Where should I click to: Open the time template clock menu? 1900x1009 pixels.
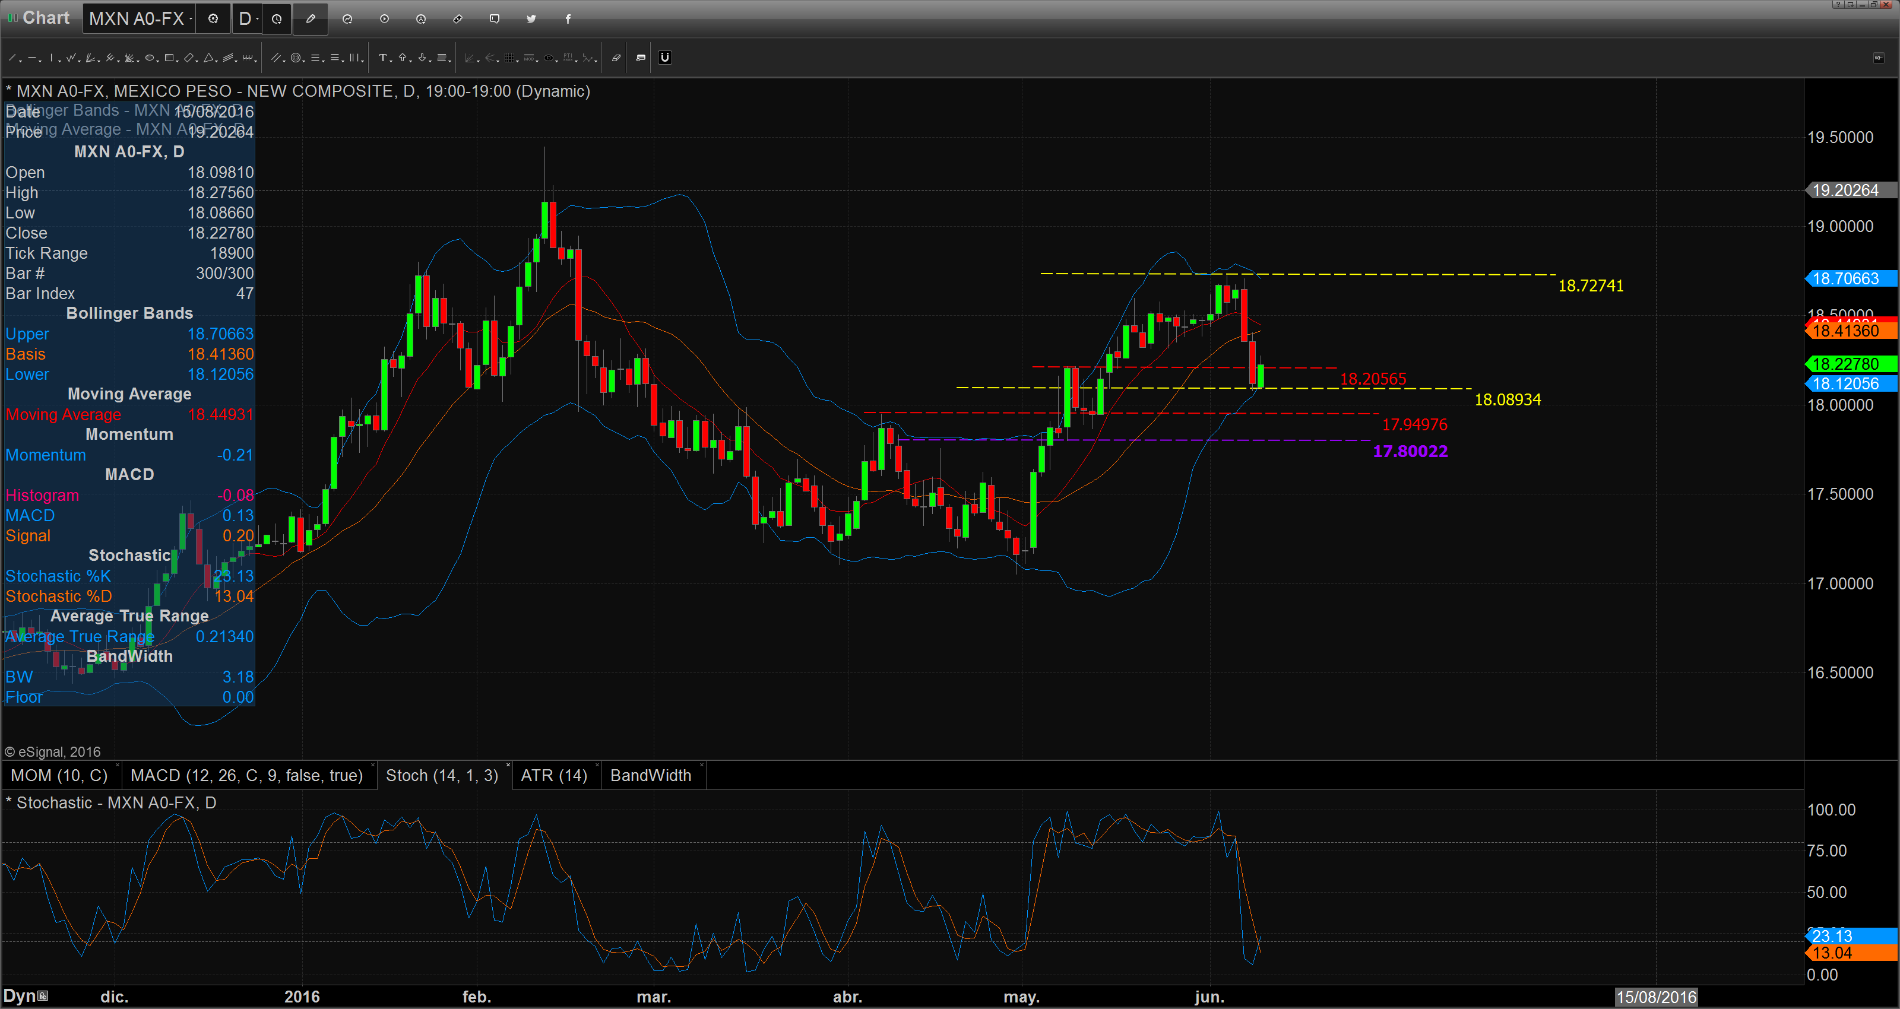277,18
